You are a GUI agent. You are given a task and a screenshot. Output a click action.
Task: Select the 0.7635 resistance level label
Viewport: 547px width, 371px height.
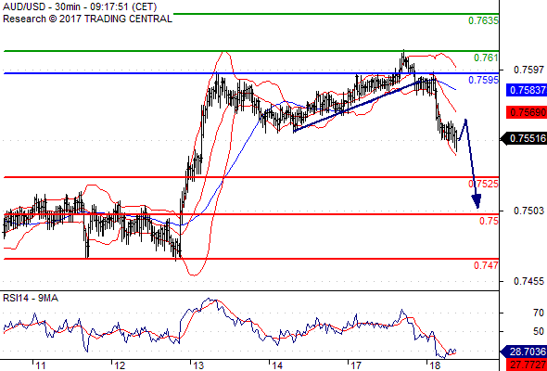click(483, 20)
